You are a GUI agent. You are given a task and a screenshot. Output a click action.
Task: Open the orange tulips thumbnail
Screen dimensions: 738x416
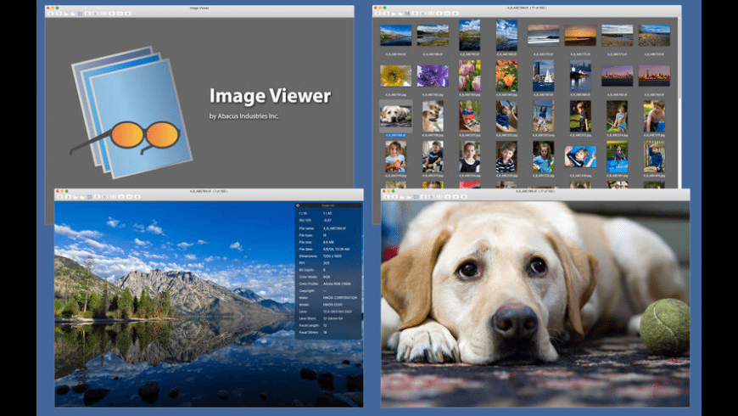click(x=506, y=76)
